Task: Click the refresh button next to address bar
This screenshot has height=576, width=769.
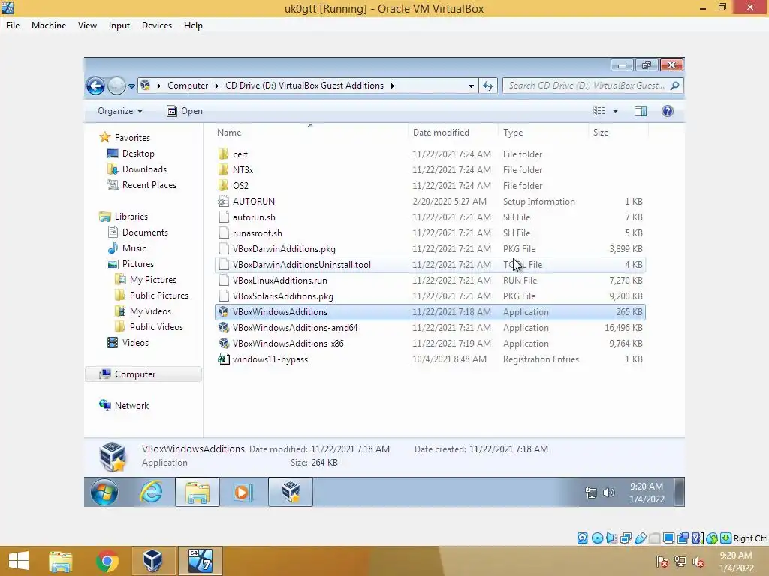Action: [488, 85]
